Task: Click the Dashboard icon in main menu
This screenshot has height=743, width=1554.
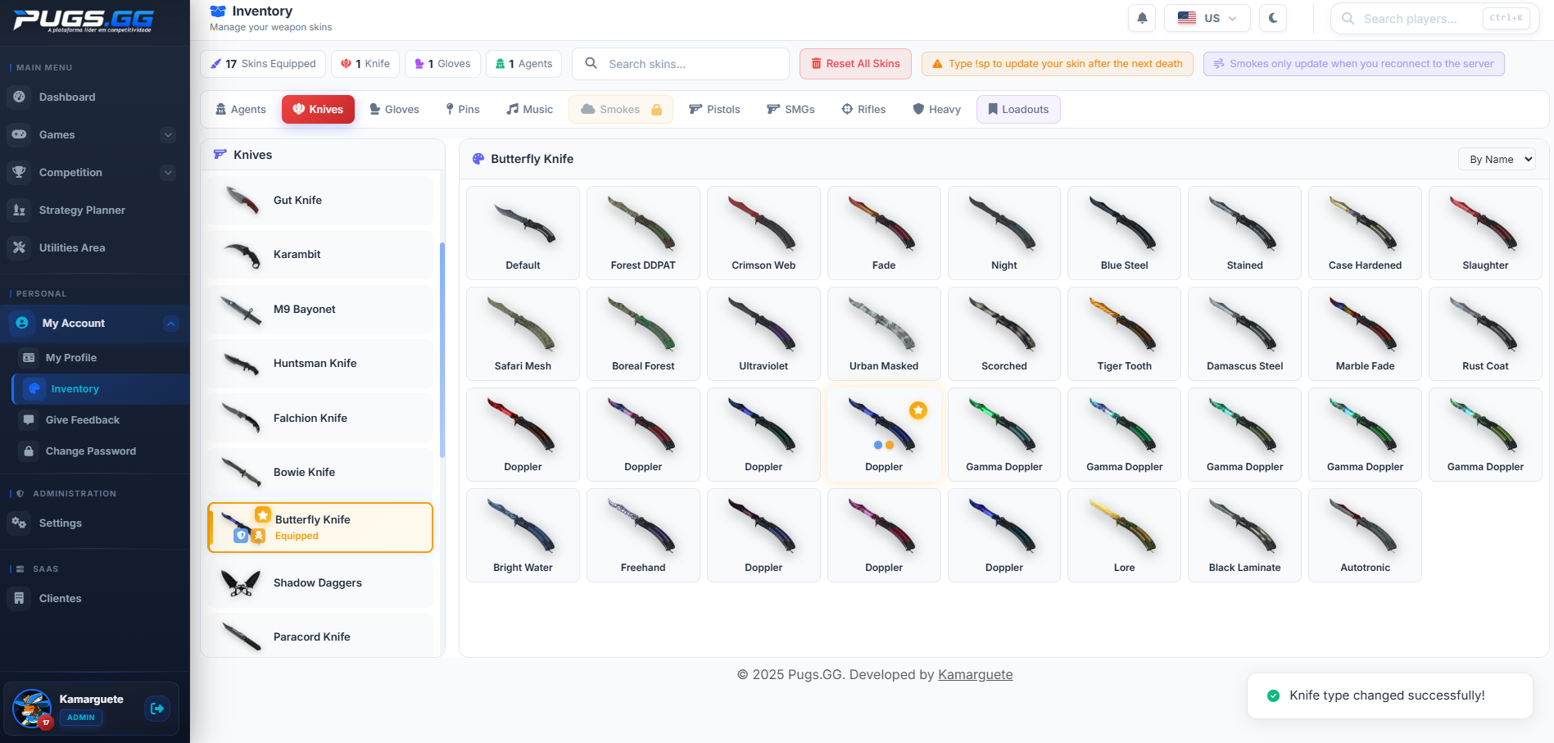Action: click(19, 97)
